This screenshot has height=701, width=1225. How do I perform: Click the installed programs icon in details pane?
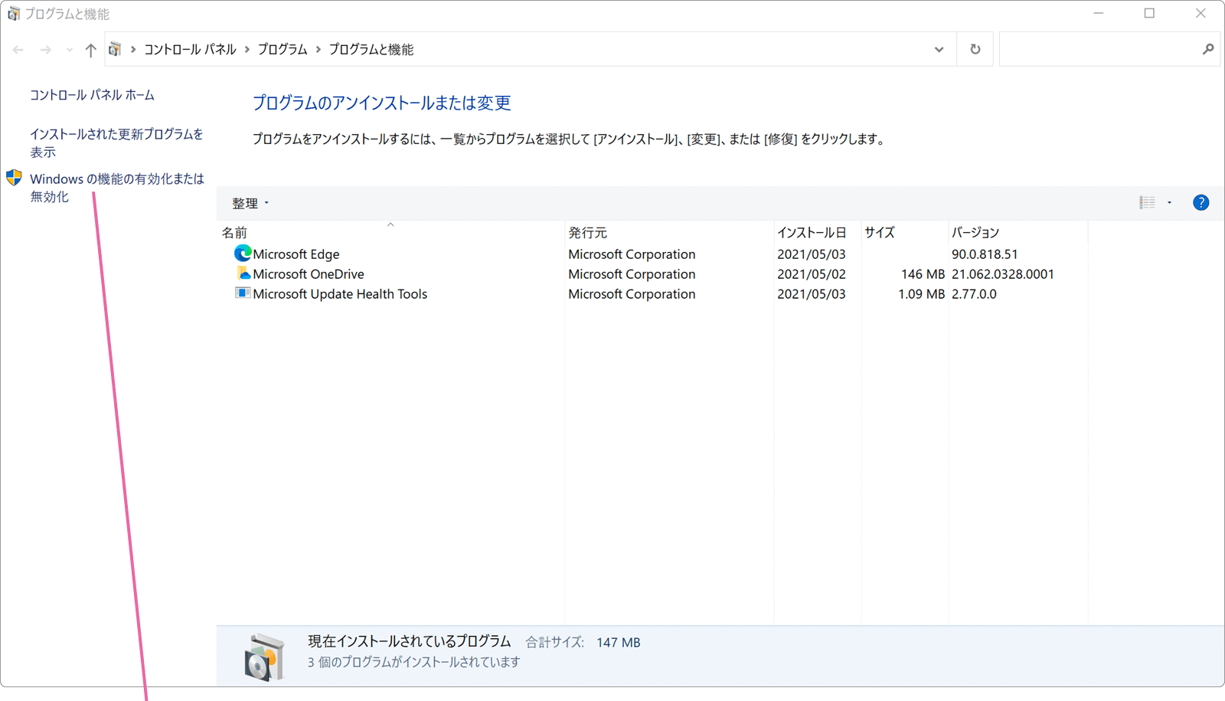264,657
